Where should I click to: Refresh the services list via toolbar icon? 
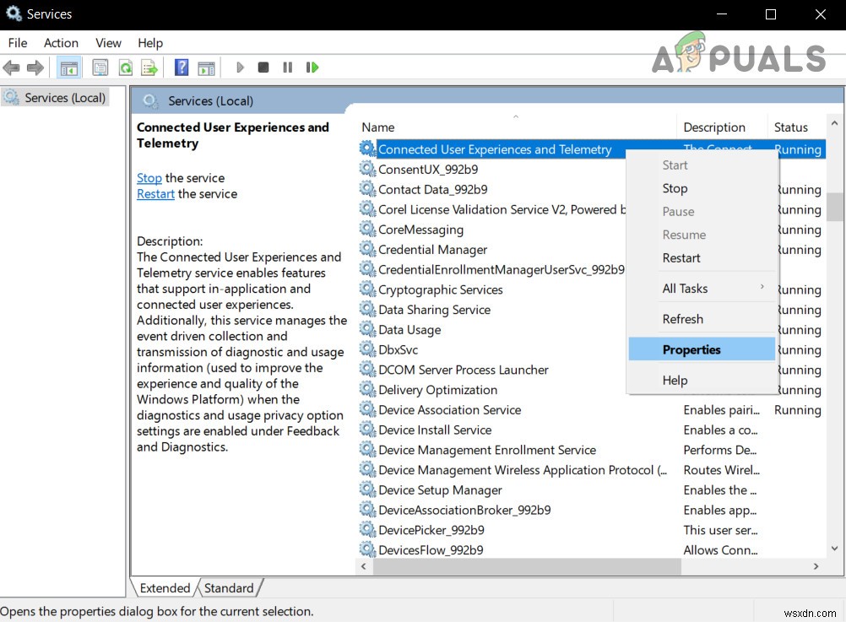(125, 67)
